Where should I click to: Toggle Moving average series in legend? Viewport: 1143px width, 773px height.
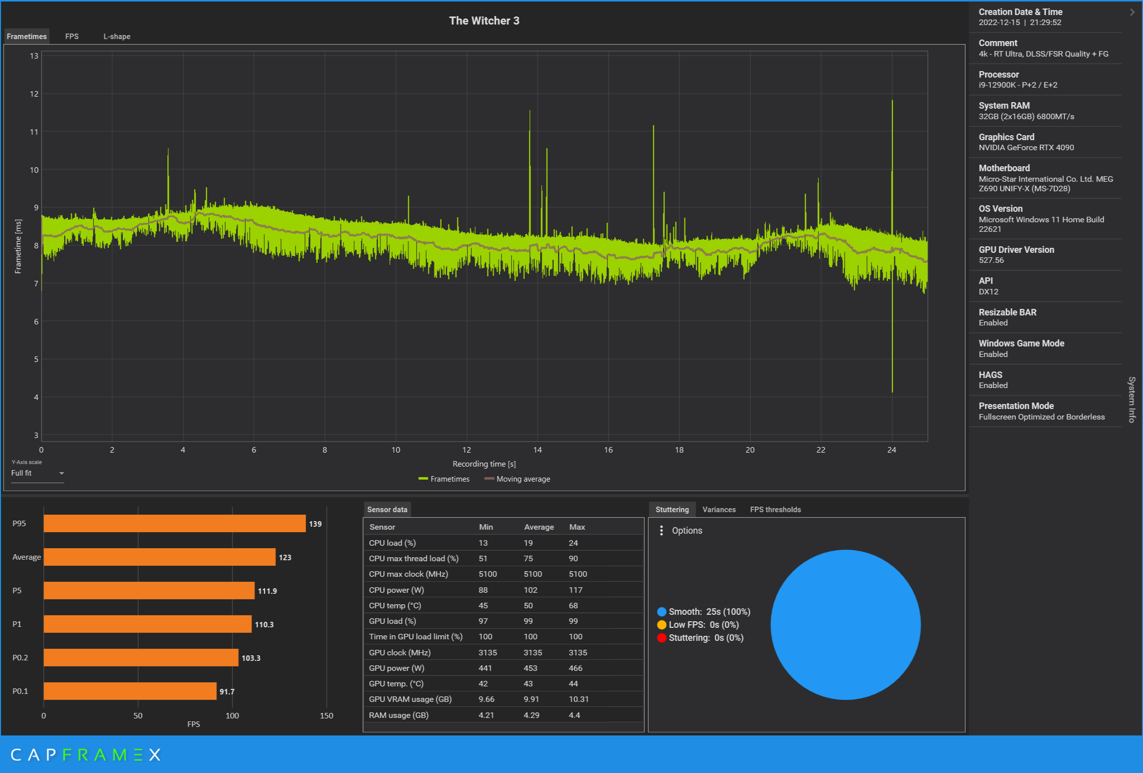517,479
